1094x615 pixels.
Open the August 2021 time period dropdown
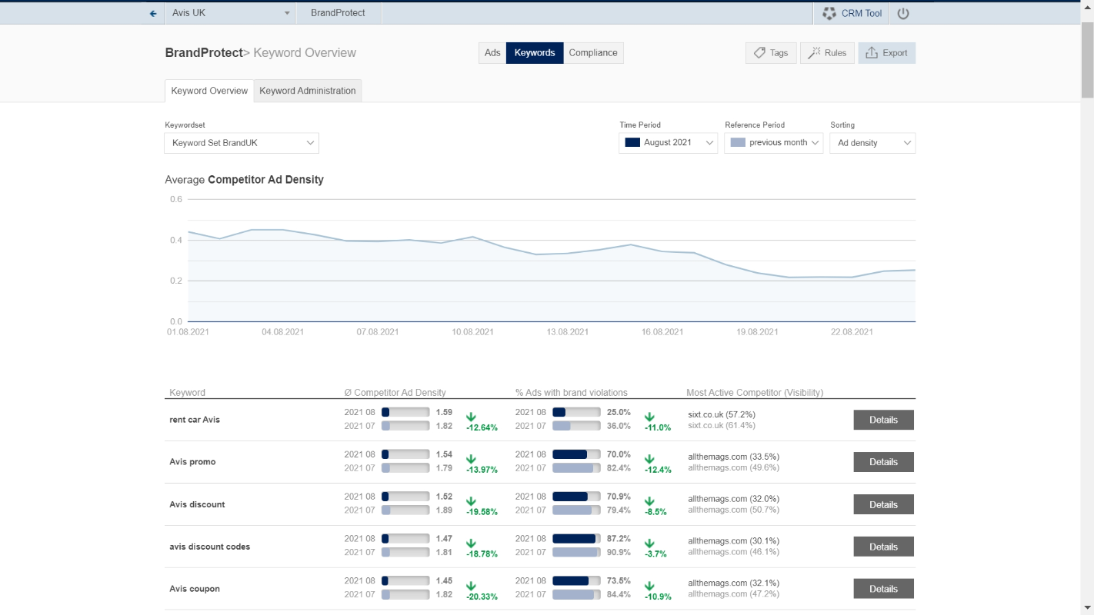668,143
